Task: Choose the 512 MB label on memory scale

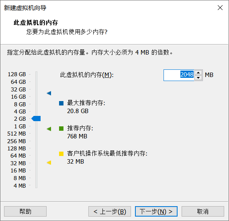Action: coord(16,134)
